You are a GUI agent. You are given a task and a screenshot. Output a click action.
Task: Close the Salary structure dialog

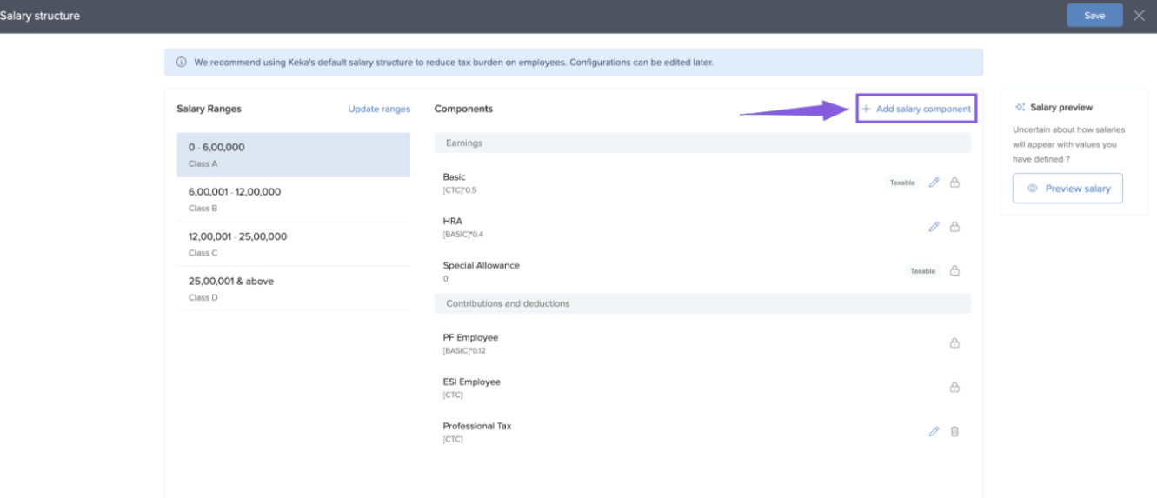(x=1140, y=16)
